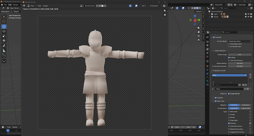The width and height of the screenshot is (254, 136).
Task: Enable the Silhouette edge type
Action: pos(229,112)
